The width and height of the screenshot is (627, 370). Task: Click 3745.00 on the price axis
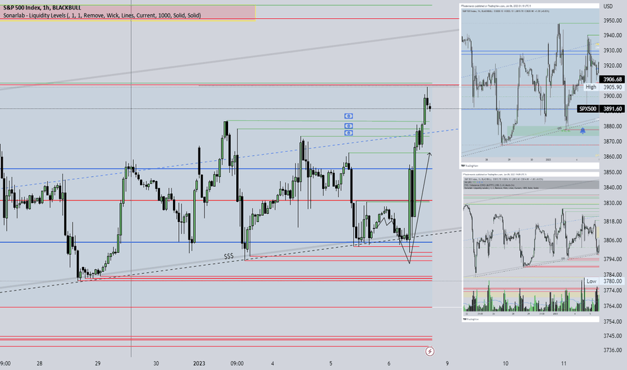612,336
